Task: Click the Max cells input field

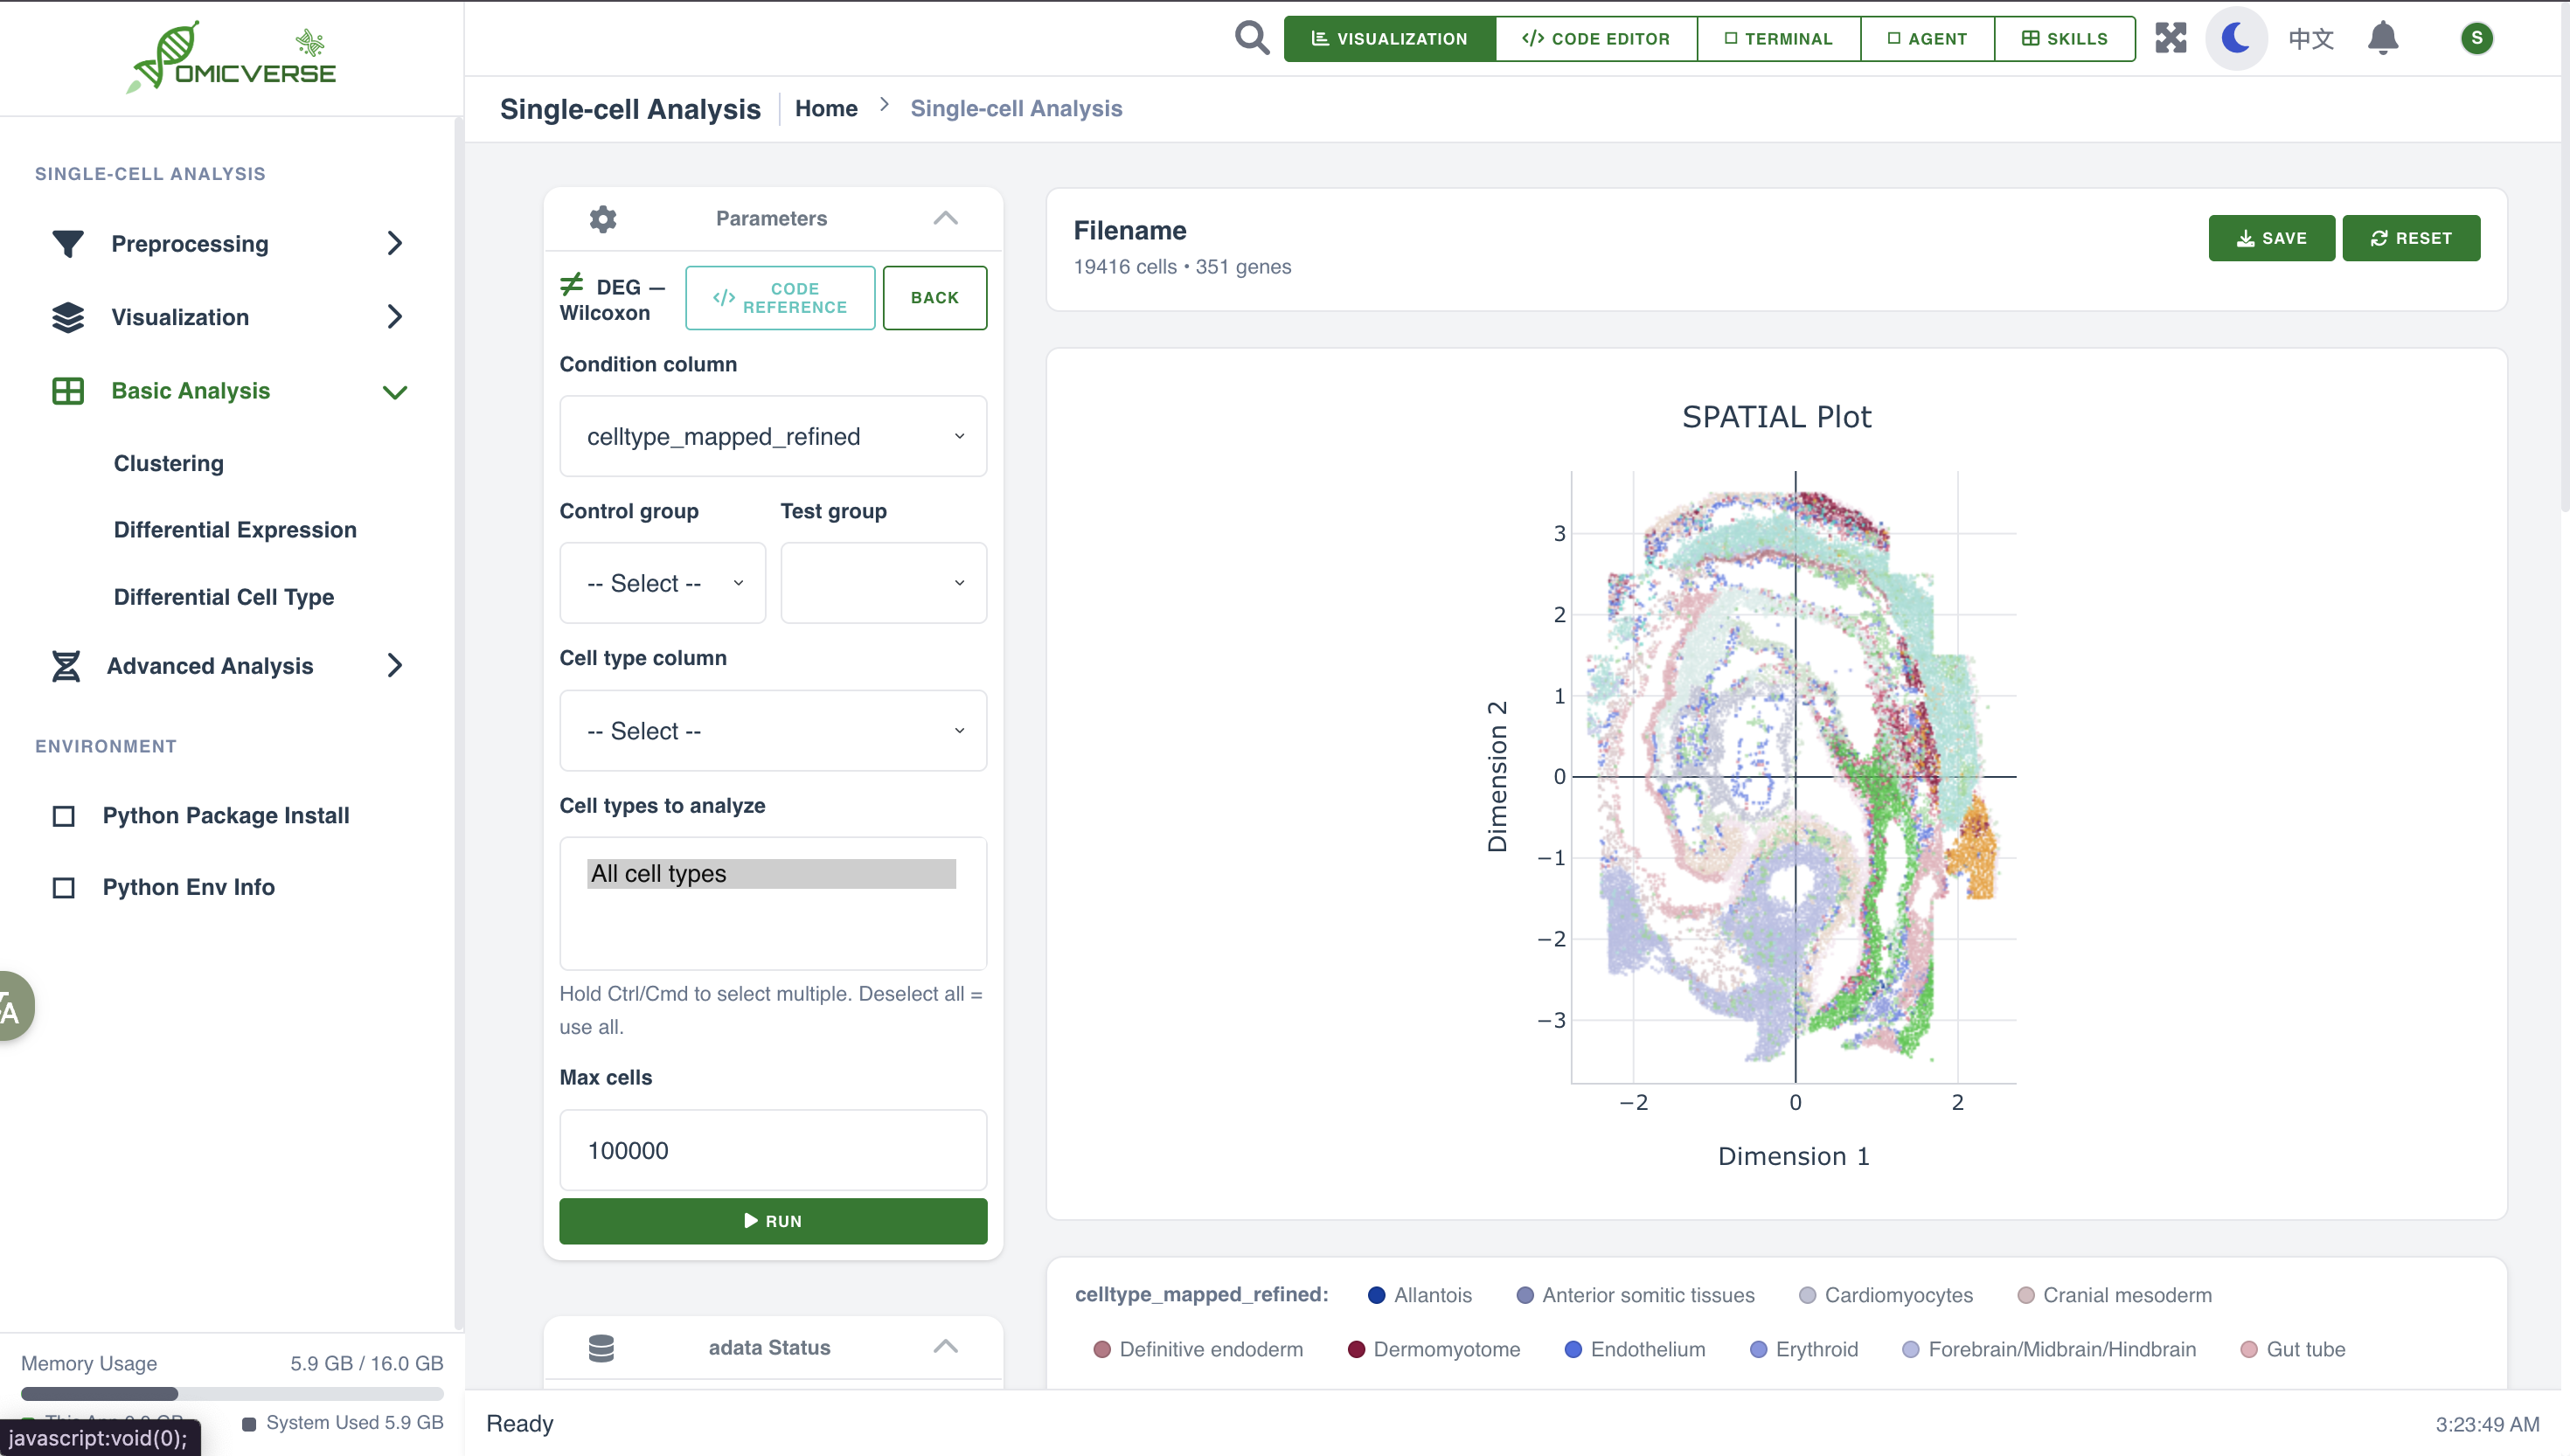Action: tap(773, 1150)
